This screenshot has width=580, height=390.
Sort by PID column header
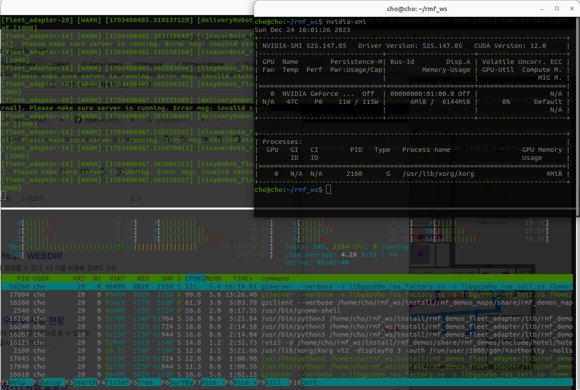pyautogui.click(x=23, y=279)
